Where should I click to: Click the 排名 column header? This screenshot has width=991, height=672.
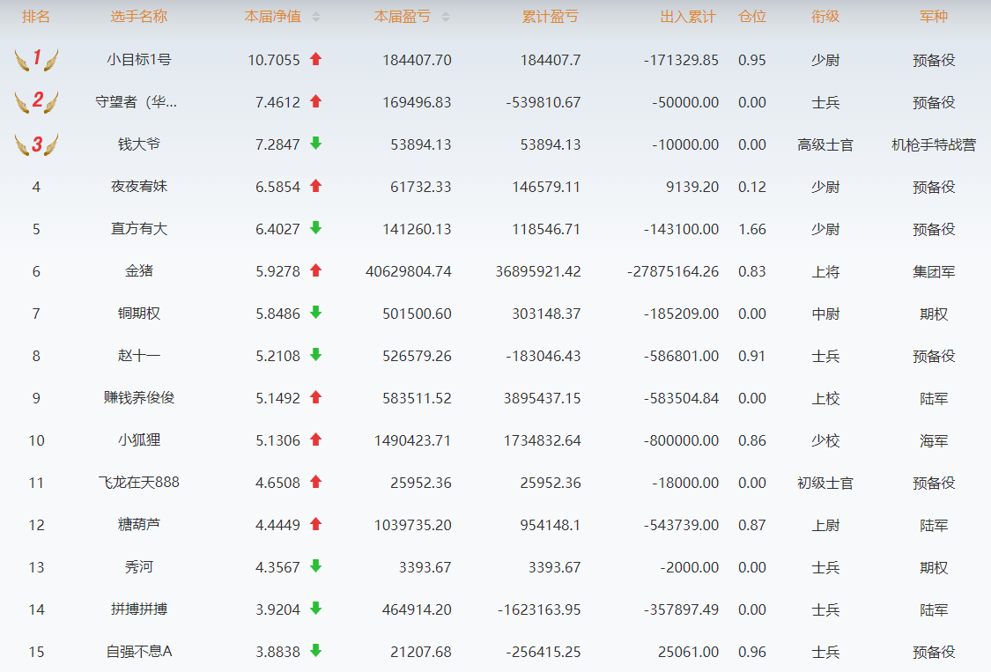click(x=36, y=17)
